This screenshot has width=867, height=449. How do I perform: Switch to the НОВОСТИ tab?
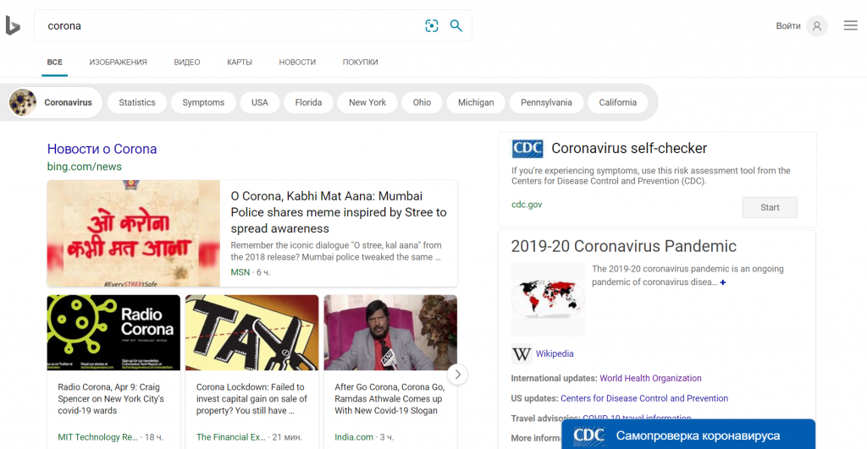[x=297, y=63]
